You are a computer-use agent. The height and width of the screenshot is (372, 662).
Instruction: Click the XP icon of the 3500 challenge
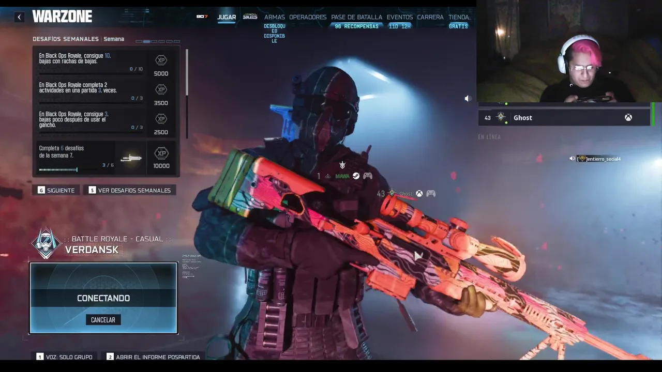click(161, 90)
